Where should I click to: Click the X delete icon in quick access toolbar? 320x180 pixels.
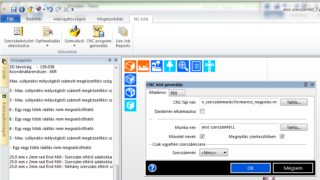66,9
